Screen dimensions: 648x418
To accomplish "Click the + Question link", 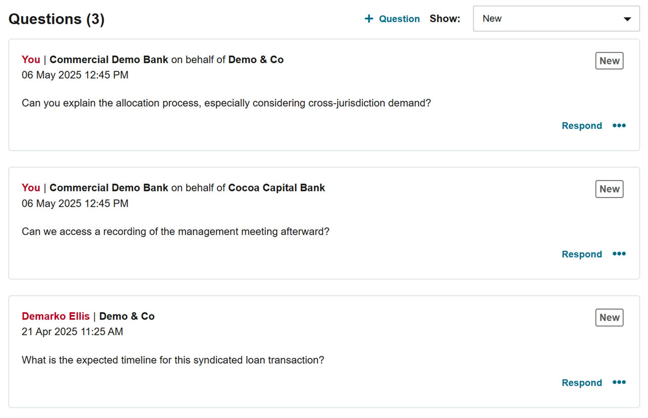I will click(392, 19).
